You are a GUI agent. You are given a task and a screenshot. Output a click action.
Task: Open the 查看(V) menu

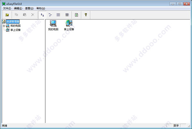29,8
